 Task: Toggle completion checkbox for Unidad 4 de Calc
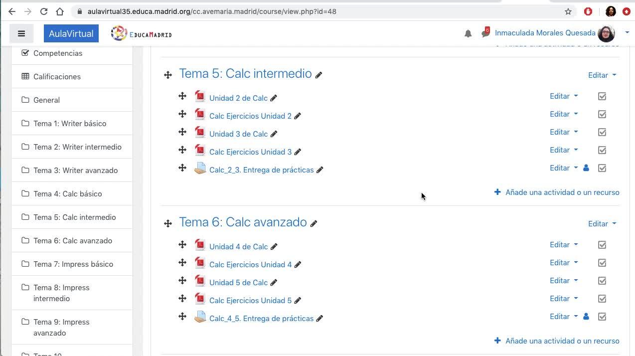point(602,245)
